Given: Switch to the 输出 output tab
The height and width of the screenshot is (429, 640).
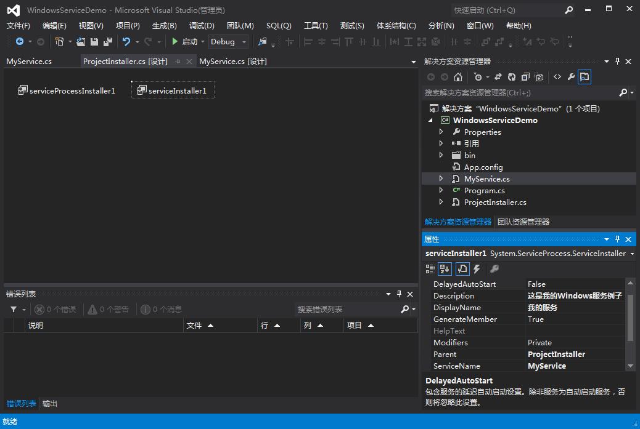Looking at the screenshot, I should 50,404.
